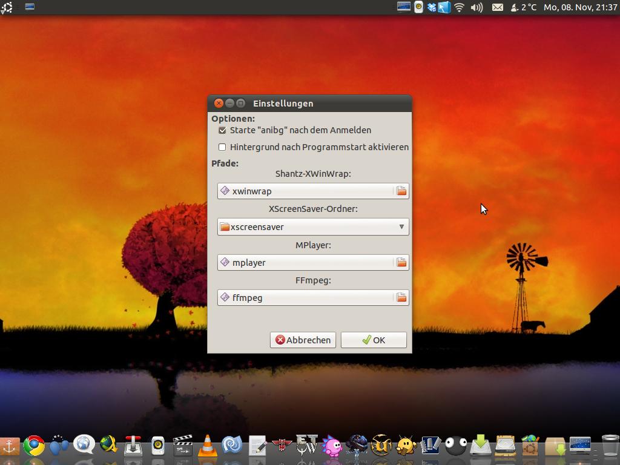Viewport: 620px width, 465px height.
Task: Open the pink spiky creature game icon
Action: pos(332,446)
